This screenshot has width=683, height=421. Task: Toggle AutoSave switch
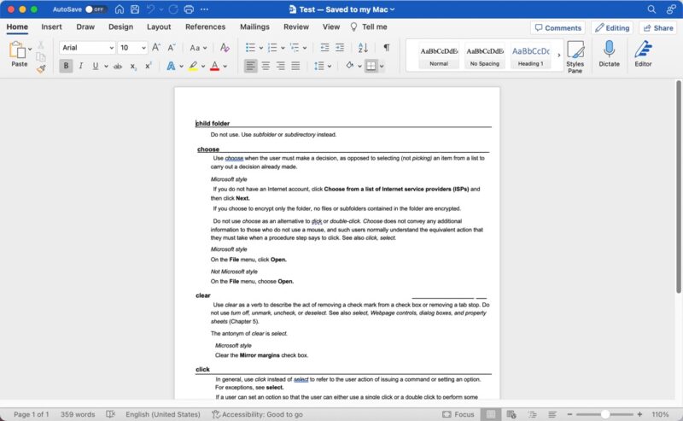point(96,9)
